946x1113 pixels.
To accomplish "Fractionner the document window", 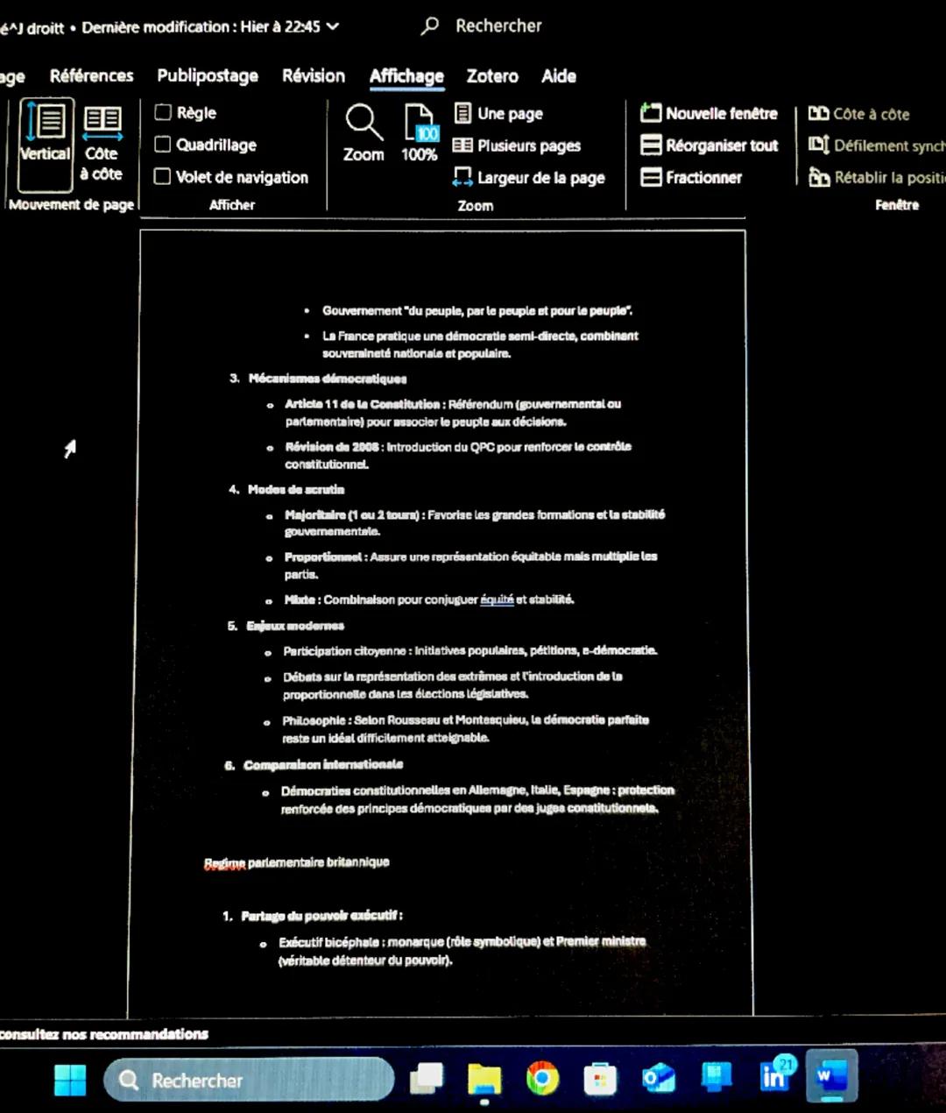I will pos(692,177).
